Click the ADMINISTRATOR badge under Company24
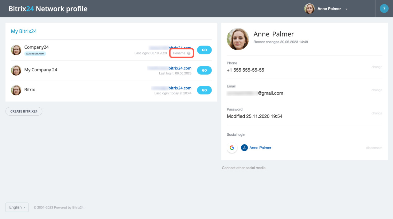This screenshot has height=219, width=393. coord(35,54)
